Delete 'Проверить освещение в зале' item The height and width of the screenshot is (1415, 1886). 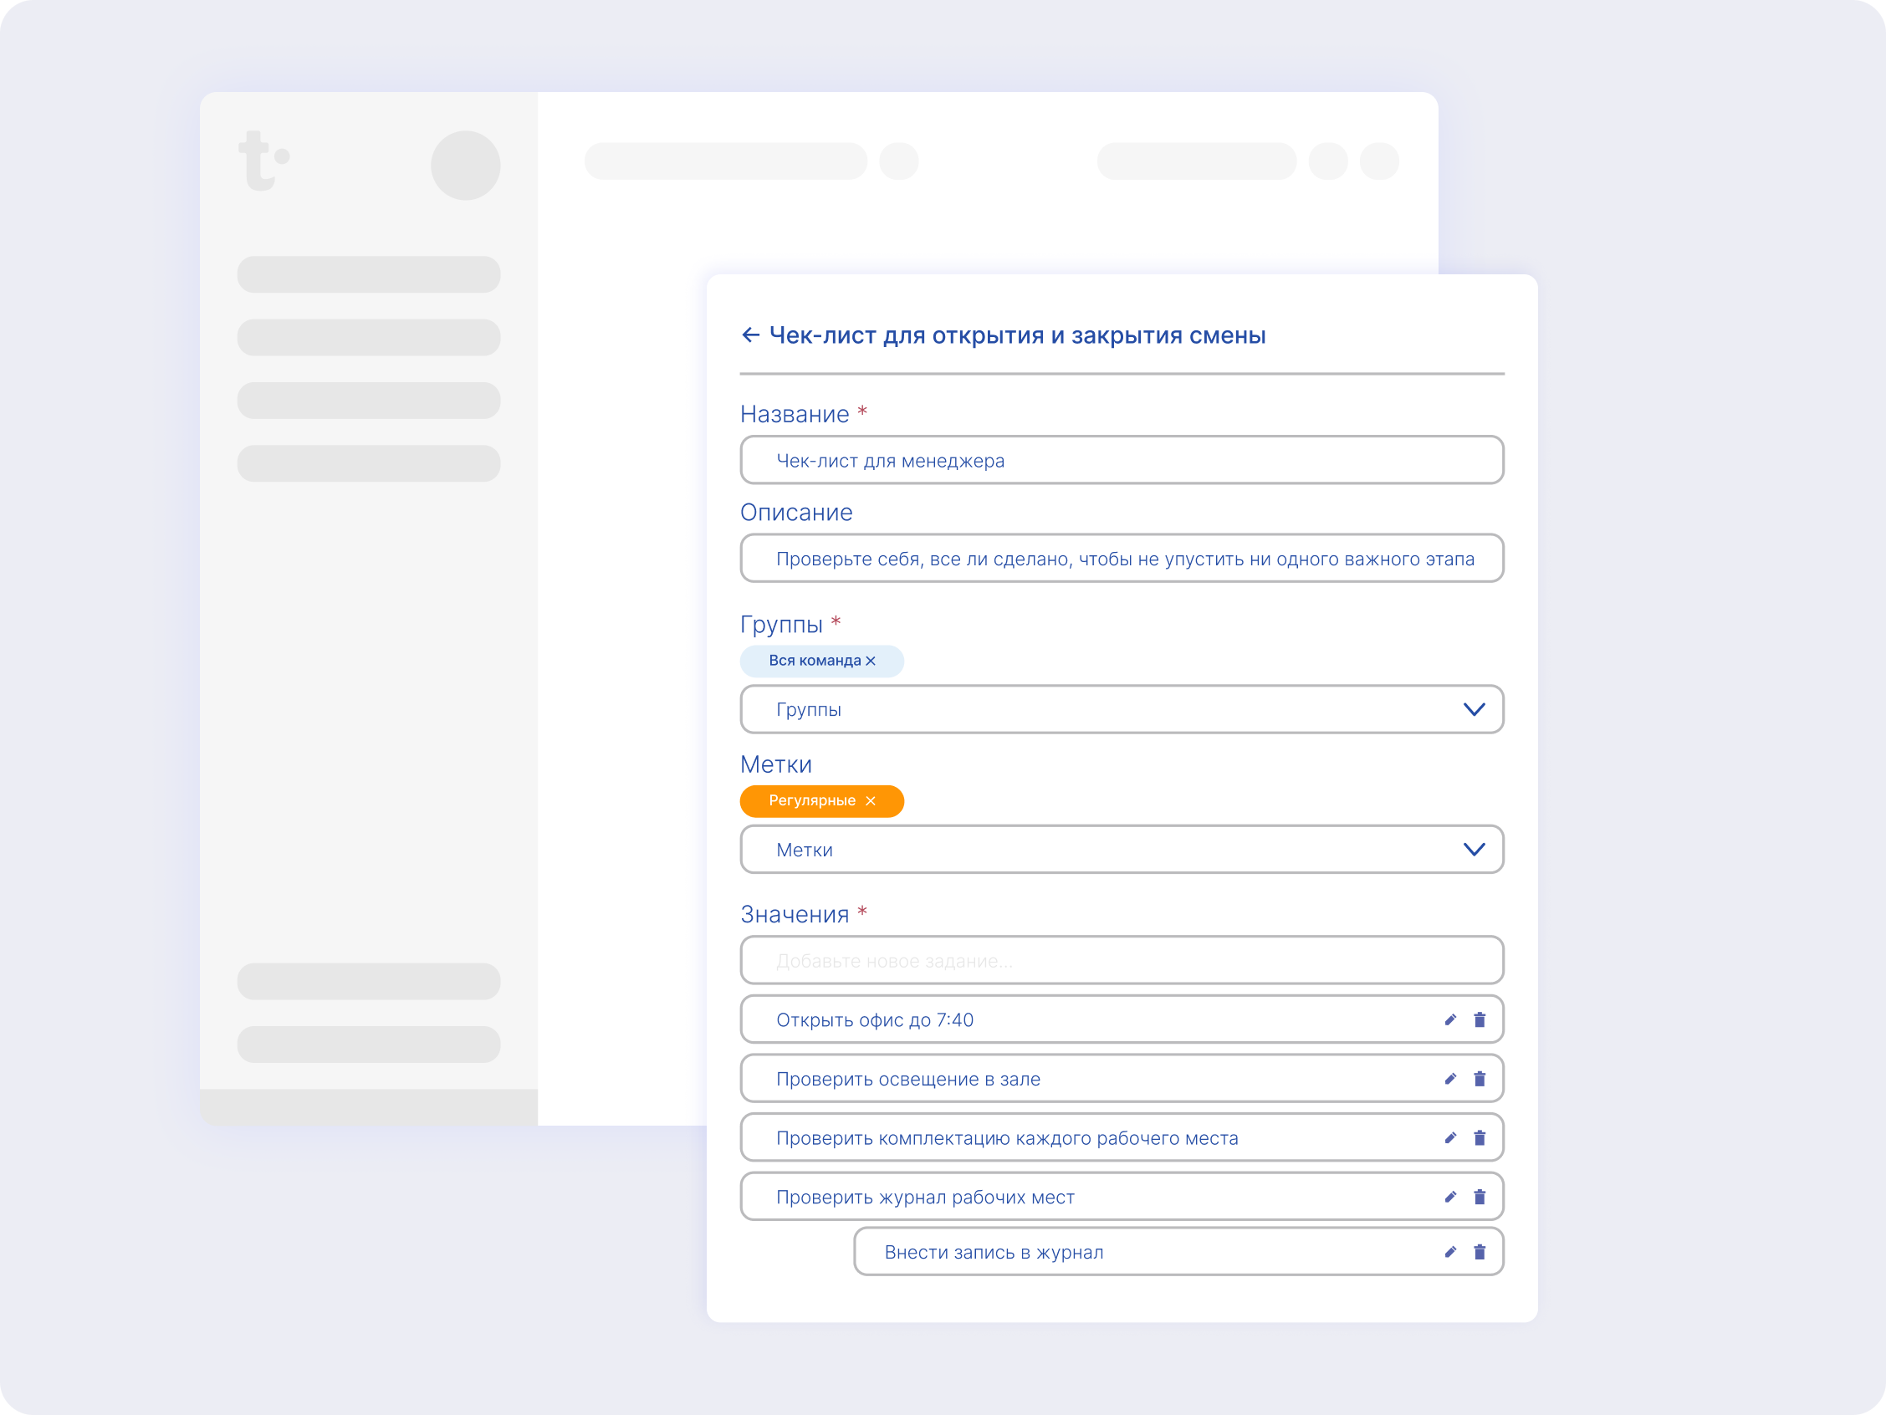tap(1480, 1079)
